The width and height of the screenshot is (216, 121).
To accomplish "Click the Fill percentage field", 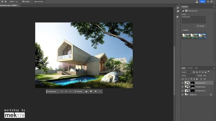I will tap(205, 79).
